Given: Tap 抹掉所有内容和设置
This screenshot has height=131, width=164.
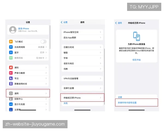Looking at the screenshot, I should [127, 103].
